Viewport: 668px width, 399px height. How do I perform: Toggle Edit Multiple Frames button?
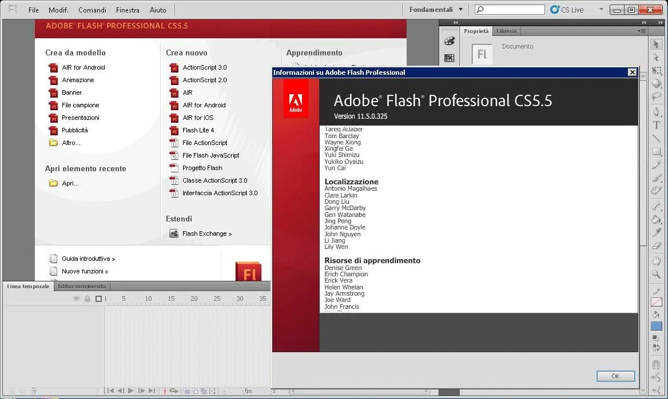tap(204, 391)
